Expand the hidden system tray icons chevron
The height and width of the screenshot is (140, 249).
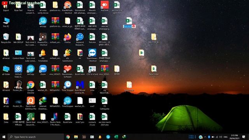tap(205, 137)
